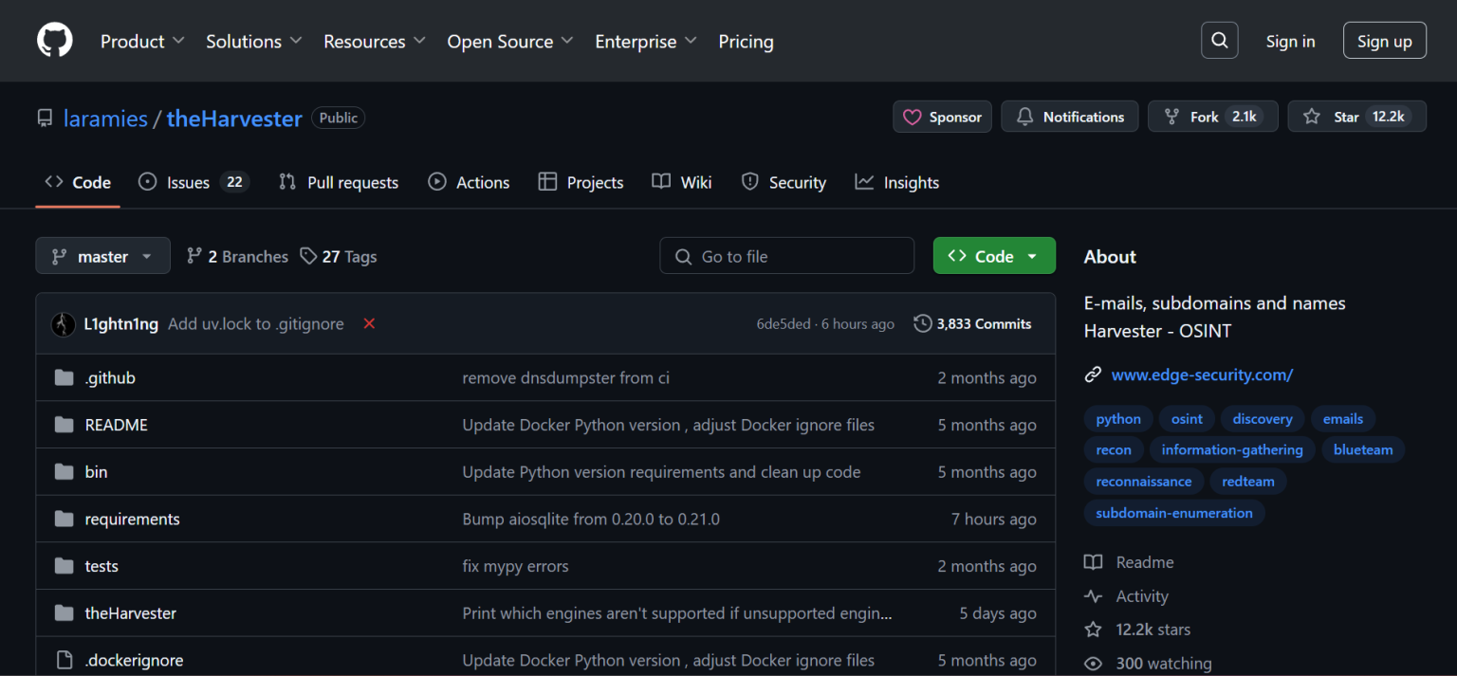Open the .github folder icon
Screen dimensions: 1457x676
pyautogui.click(x=64, y=378)
